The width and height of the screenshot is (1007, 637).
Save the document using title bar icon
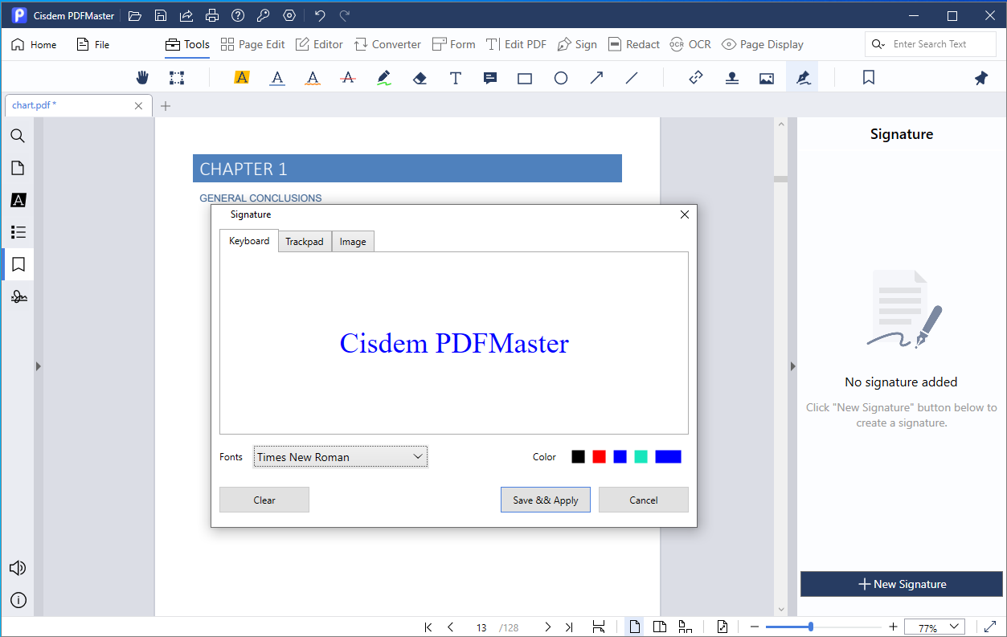161,15
